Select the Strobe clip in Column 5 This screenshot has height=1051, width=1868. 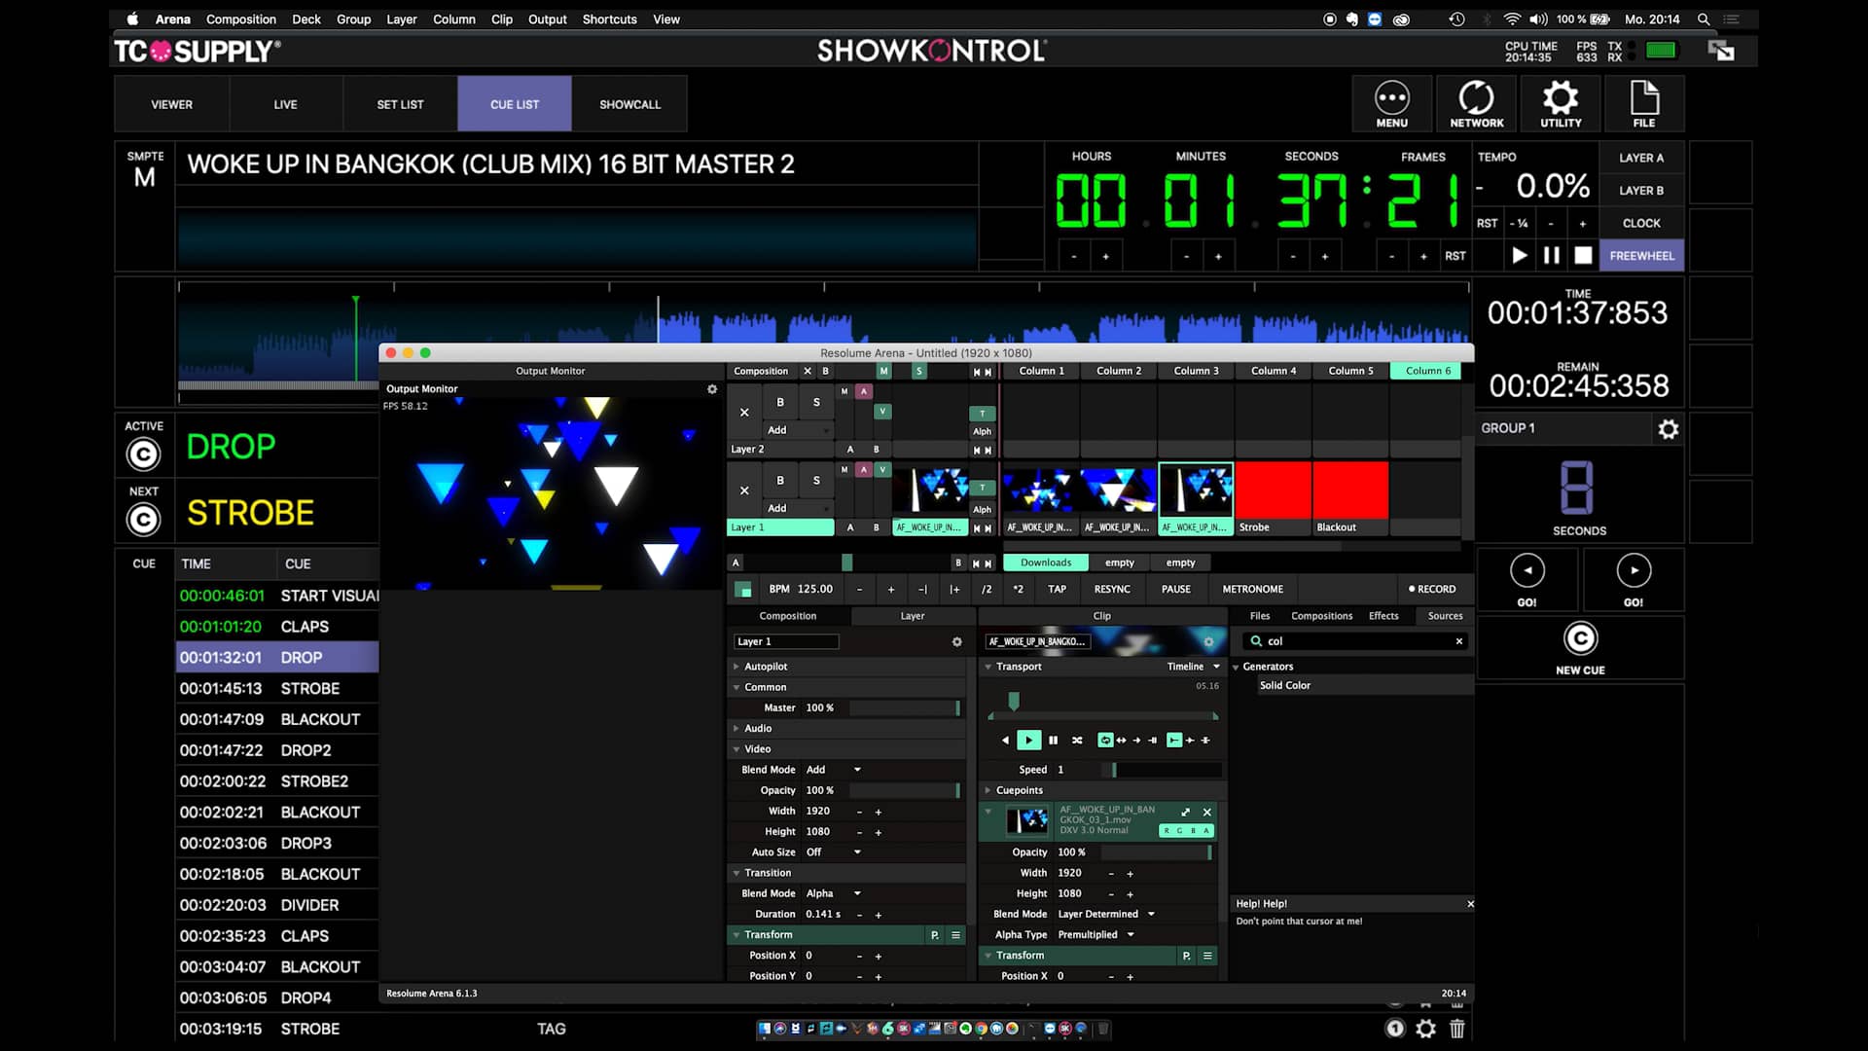(1273, 493)
